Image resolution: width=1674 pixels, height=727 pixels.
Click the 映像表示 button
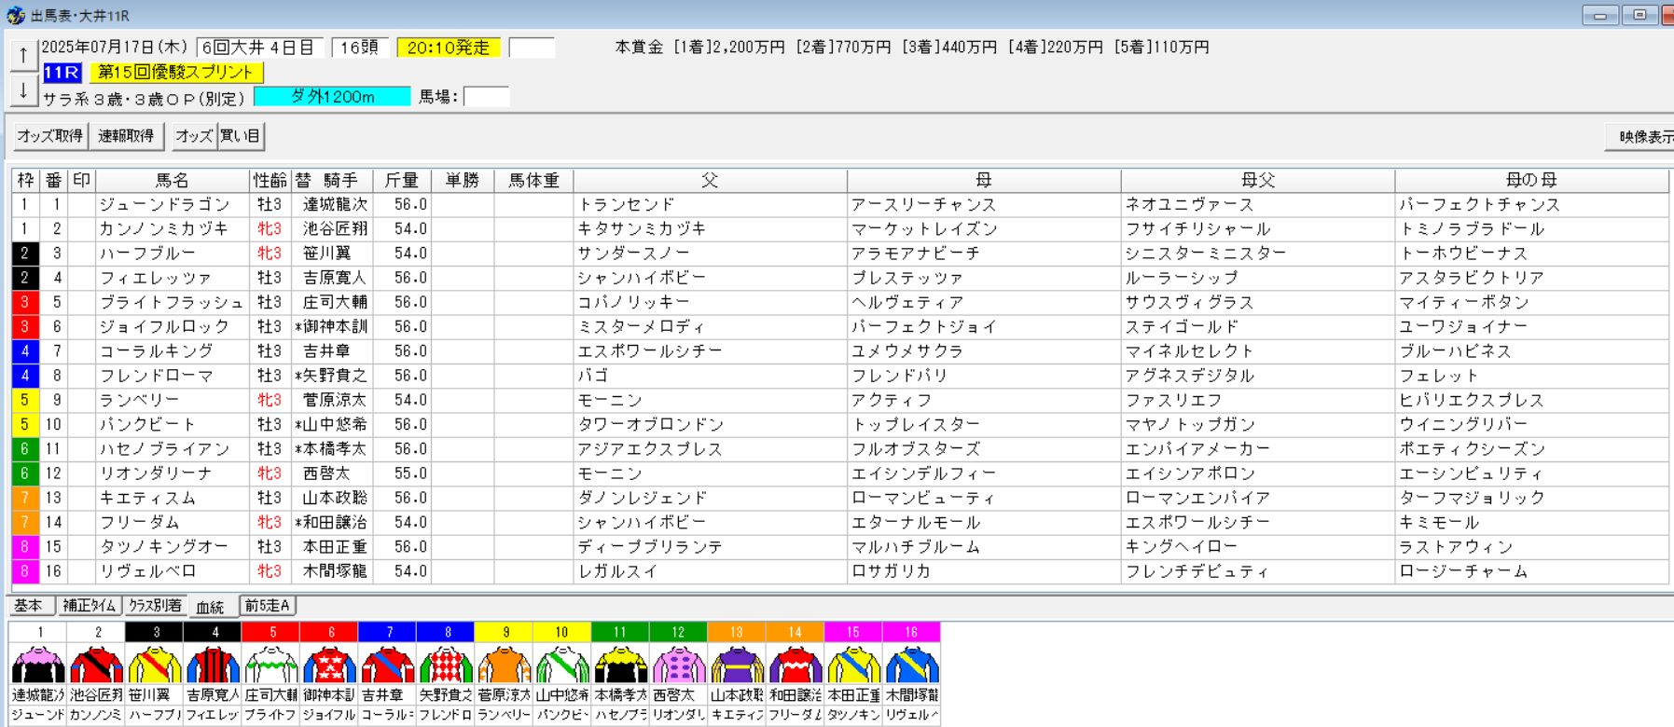pos(1641,136)
